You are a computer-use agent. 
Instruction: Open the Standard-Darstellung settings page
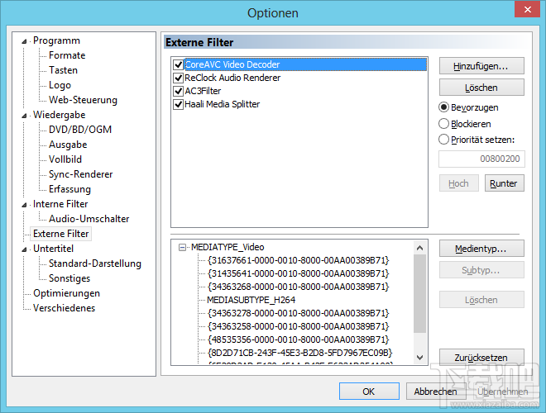pyautogui.click(x=94, y=263)
